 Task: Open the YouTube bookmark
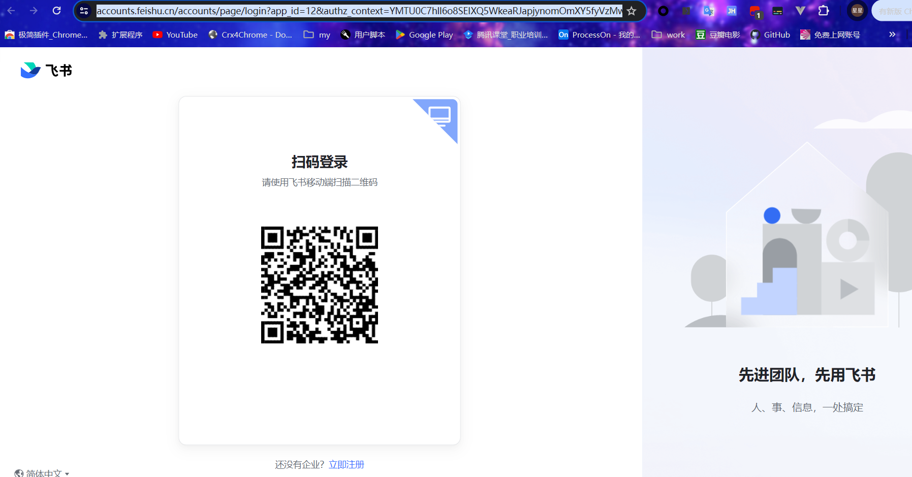click(x=175, y=35)
